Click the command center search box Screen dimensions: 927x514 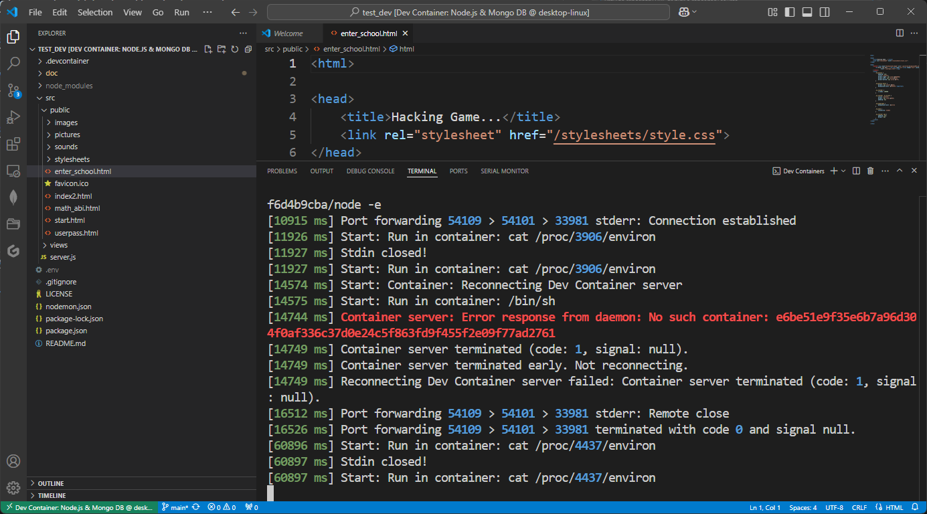point(469,12)
